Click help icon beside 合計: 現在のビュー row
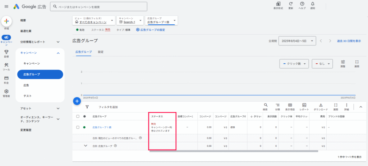 [x=141, y=138]
